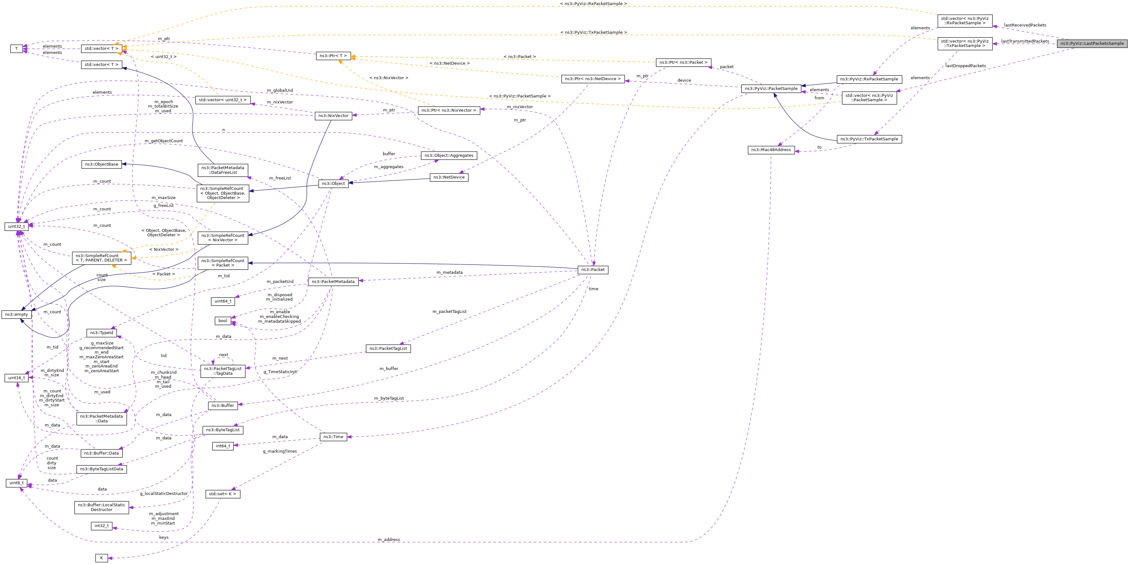Click the ns3::Object node

point(333,184)
